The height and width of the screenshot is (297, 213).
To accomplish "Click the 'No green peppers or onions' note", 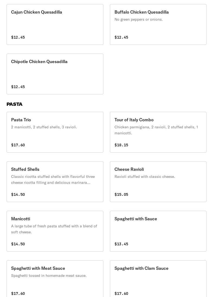I will 138,19.
